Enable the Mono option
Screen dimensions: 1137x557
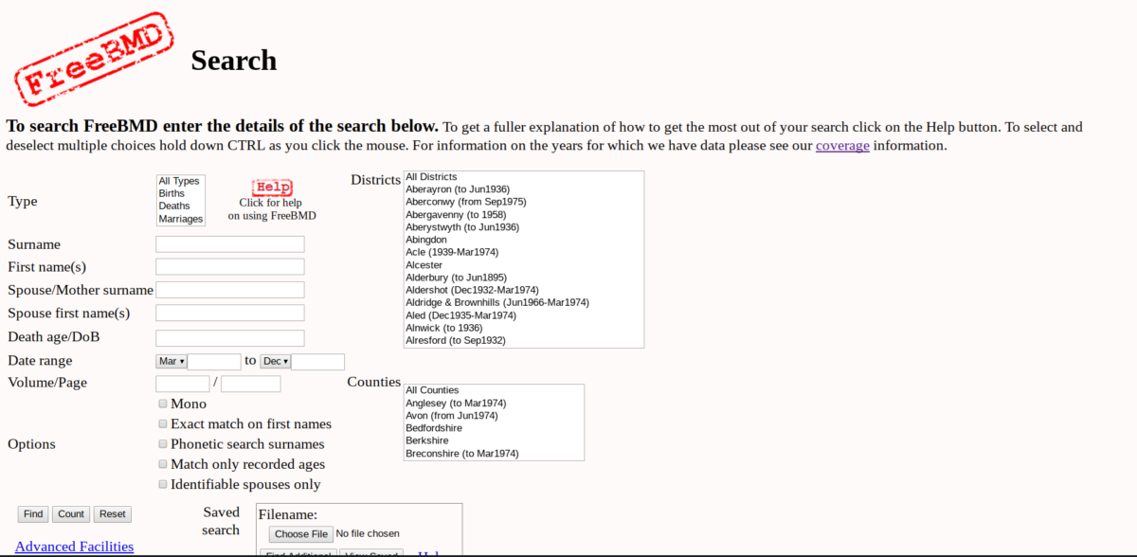click(162, 404)
